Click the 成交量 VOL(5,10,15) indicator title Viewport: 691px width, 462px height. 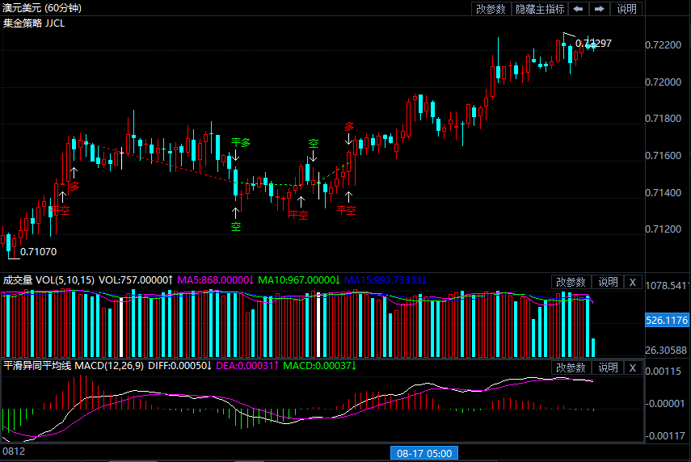48,280
